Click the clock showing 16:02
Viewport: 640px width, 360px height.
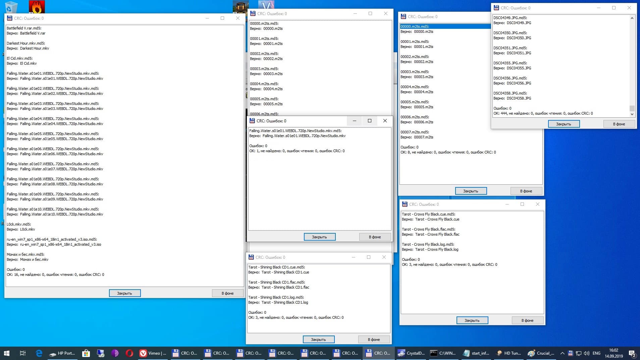614,353
